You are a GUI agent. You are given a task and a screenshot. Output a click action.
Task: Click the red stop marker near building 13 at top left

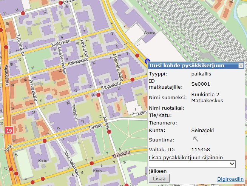[23, 13]
